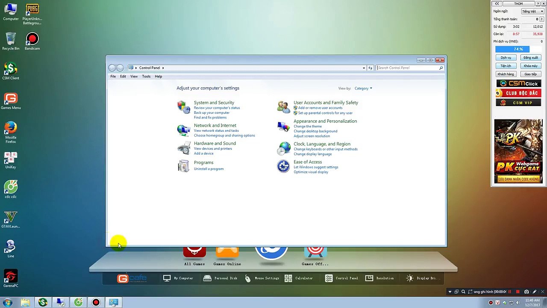Click the Giao tiếp button
Viewport: 547px width, 308px height.
pyautogui.click(x=531, y=74)
